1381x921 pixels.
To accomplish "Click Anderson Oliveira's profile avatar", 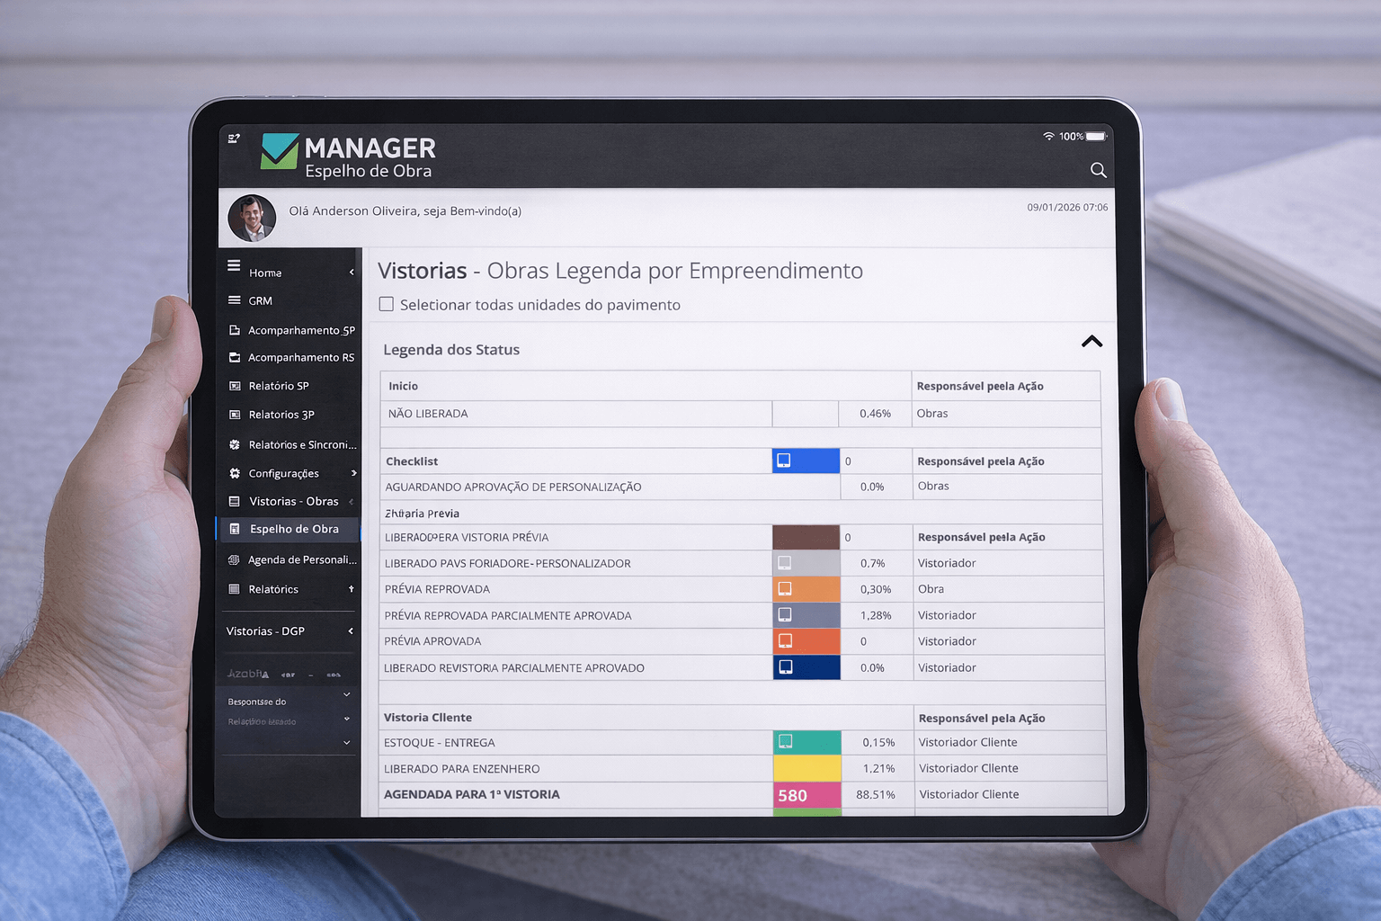I will pyautogui.click(x=252, y=218).
